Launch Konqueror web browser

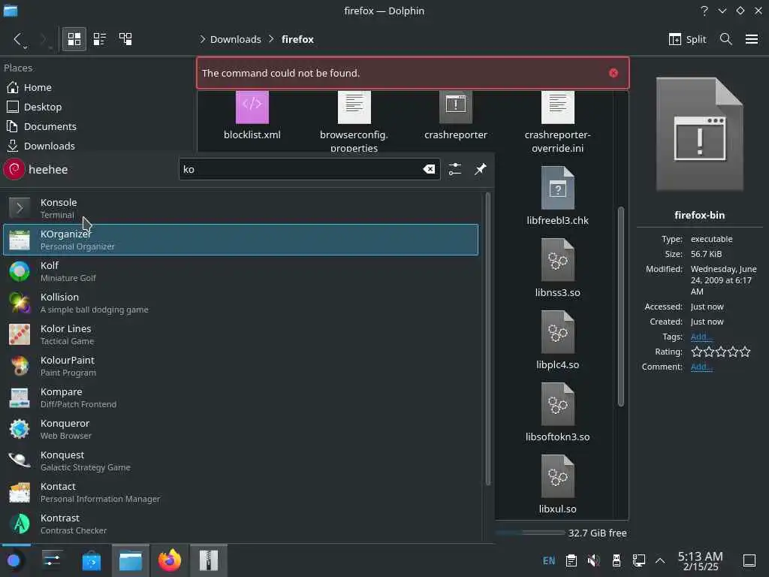pyautogui.click(x=240, y=429)
